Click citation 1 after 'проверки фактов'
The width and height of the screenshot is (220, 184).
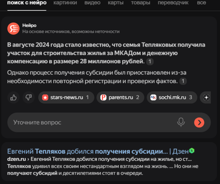pyautogui.click(x=183, y=81)
